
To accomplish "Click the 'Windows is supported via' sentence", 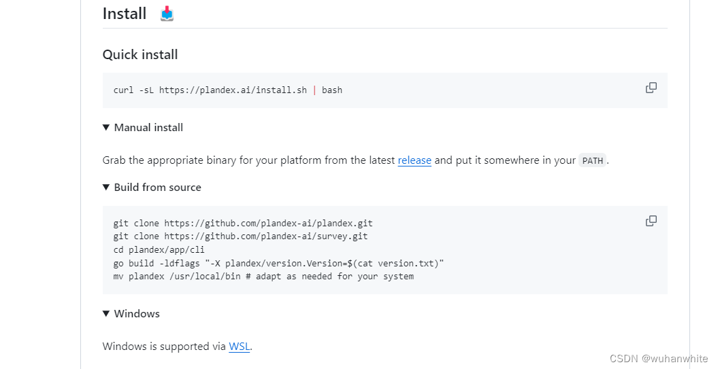I will 176,347.
